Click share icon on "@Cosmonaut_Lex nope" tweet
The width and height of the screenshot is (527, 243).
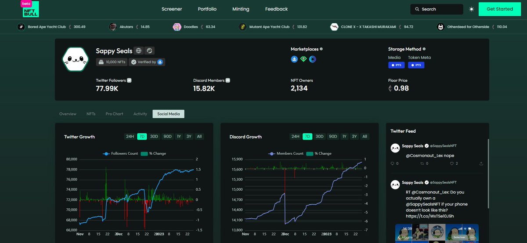pyautogui.click(x=481, y=163)
